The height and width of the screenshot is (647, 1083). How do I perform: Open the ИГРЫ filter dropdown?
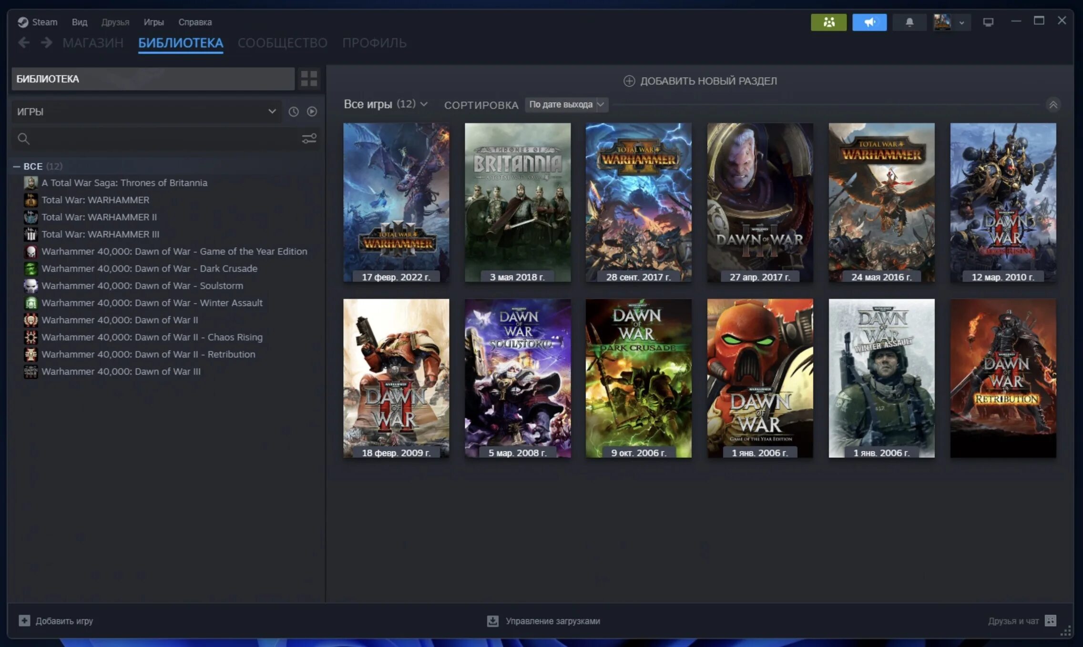(x=146, y=111)
